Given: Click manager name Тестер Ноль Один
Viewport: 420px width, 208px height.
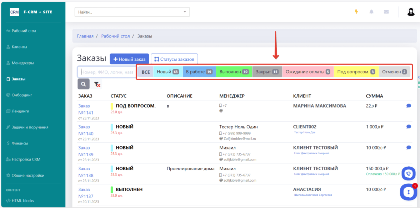Looking at the screenshot, I should click(x=239, y=127).
